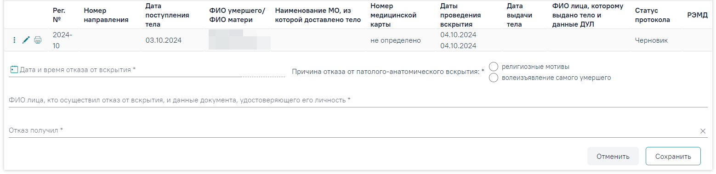Clear the 'Отказ получил' field with X
716x174 pixels.
coord(703,131)
